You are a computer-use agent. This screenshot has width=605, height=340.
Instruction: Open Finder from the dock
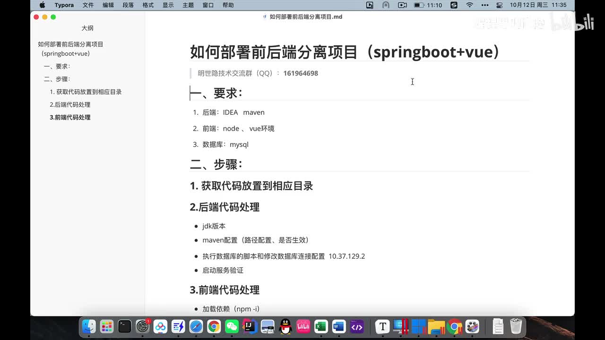(x=89, y=326)
